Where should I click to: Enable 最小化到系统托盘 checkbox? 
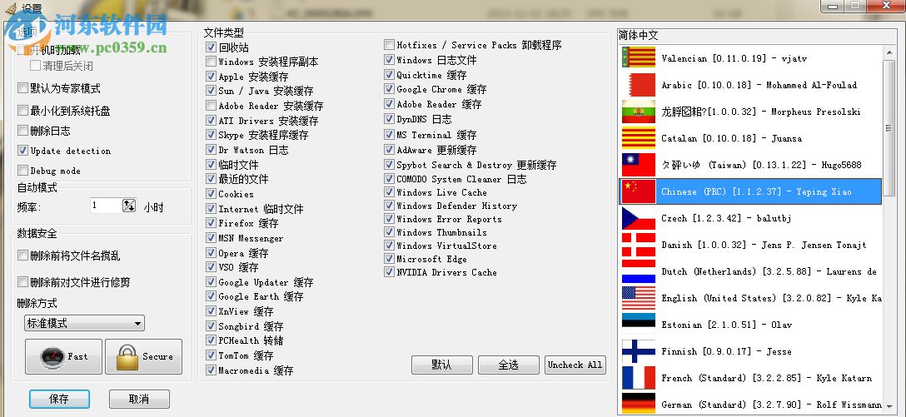(22, 111)
